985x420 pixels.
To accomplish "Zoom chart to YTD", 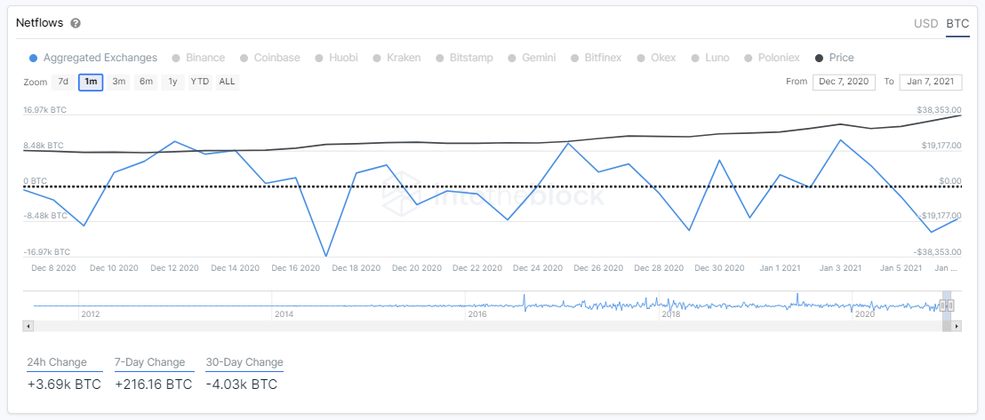I will 200,83.
